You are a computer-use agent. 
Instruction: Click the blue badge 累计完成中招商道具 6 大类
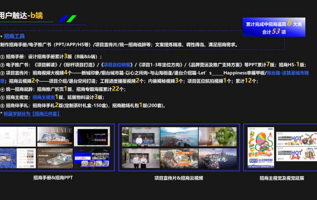[x=274, y=24]
